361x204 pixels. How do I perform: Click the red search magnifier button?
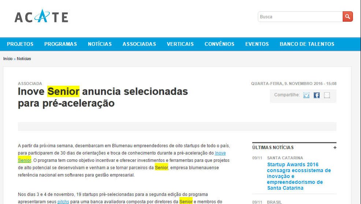348,16
